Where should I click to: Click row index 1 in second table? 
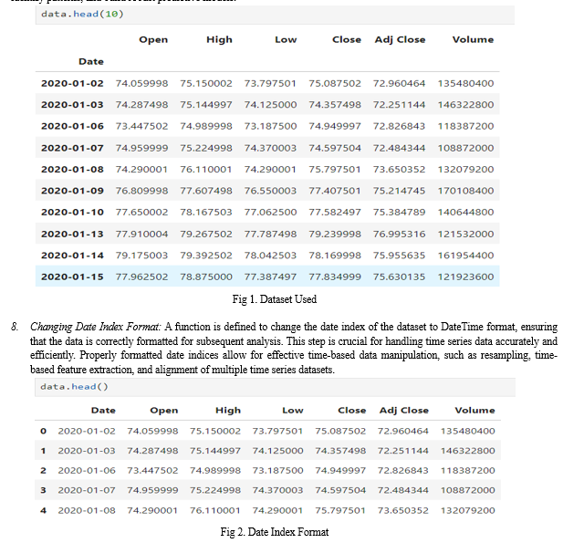coord(44,451)
